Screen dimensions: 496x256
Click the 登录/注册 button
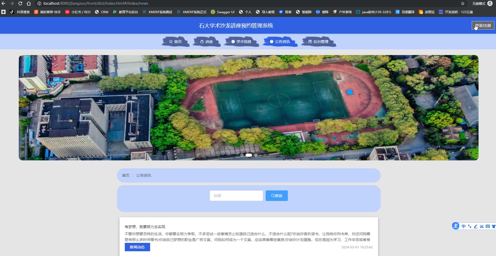(483, 26)
